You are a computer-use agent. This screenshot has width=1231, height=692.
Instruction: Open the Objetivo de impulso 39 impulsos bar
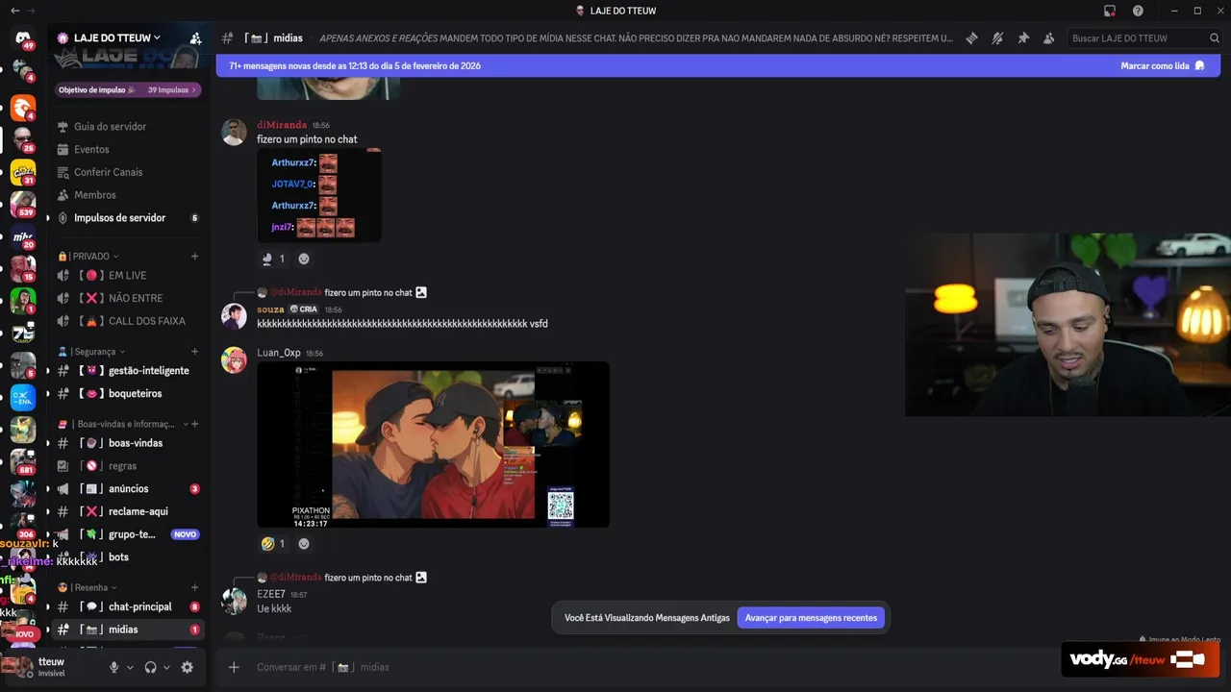tap(128, 89)
